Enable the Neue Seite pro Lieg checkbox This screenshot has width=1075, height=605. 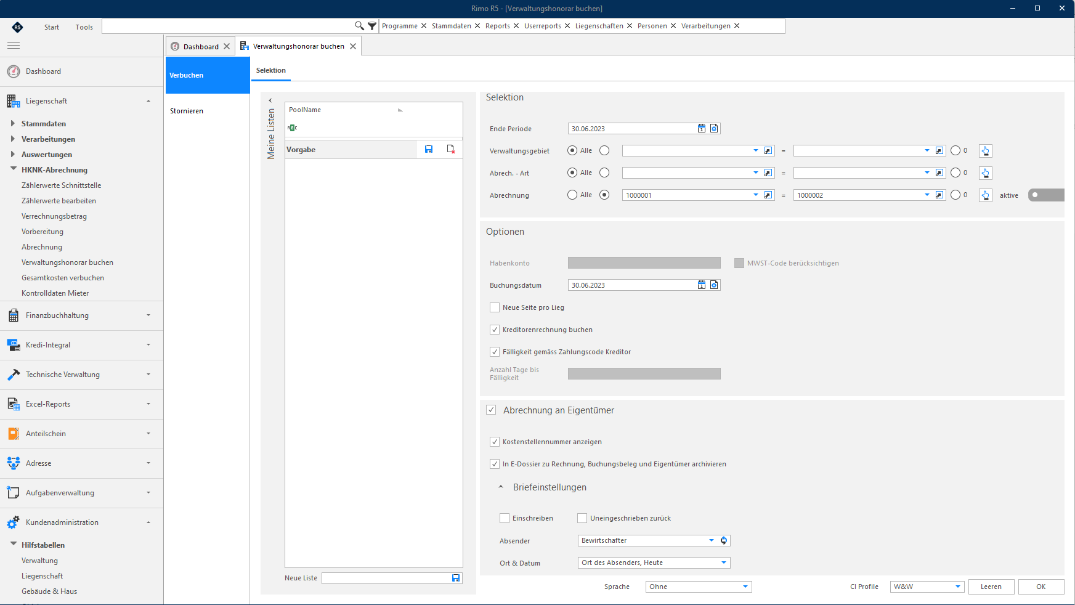tap(495, 307)
